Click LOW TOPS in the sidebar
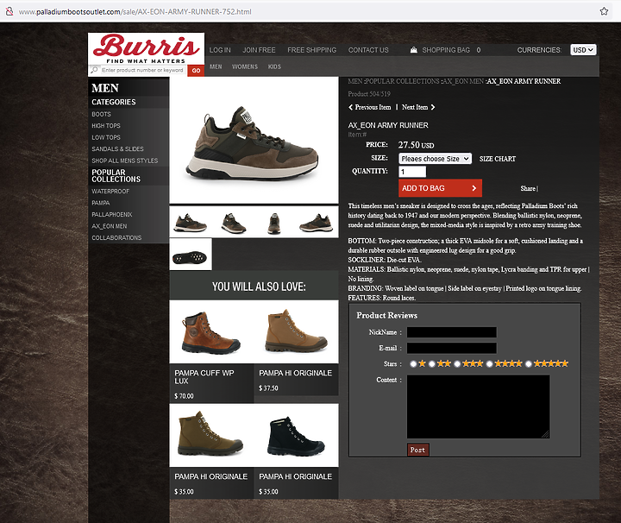This screenshot has width=621, height=523. tap(106, 137)
